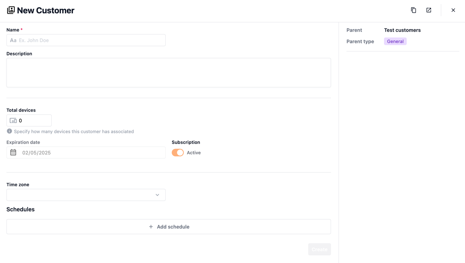
Task: Click the Aa icon in Name field
Action: point(13,40)
